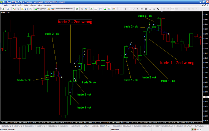Open the Okno menu

point(40,5)
